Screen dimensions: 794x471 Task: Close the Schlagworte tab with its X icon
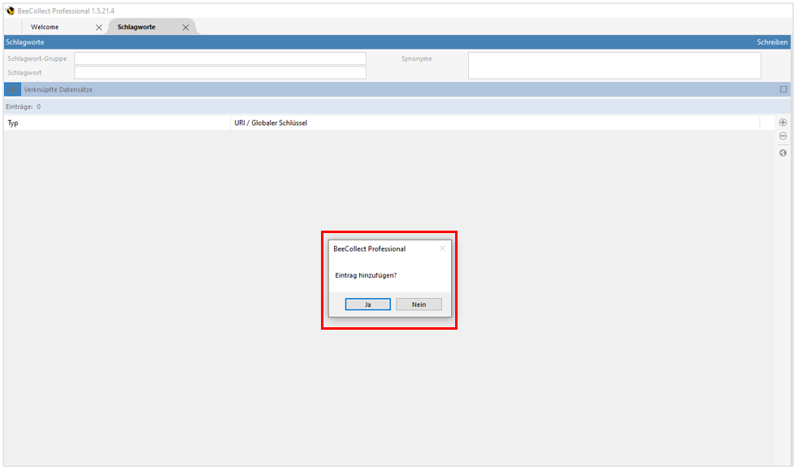coord(185,26)
